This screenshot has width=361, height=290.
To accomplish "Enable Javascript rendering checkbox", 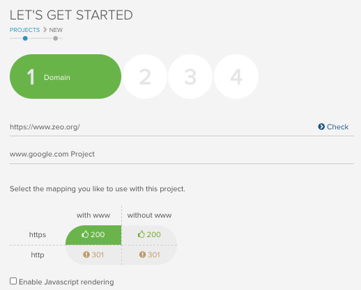I will 13,281.
